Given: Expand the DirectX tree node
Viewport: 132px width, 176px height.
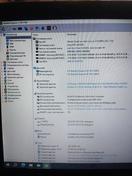Looking at the screenshot, I should click(x=3, y=83).
